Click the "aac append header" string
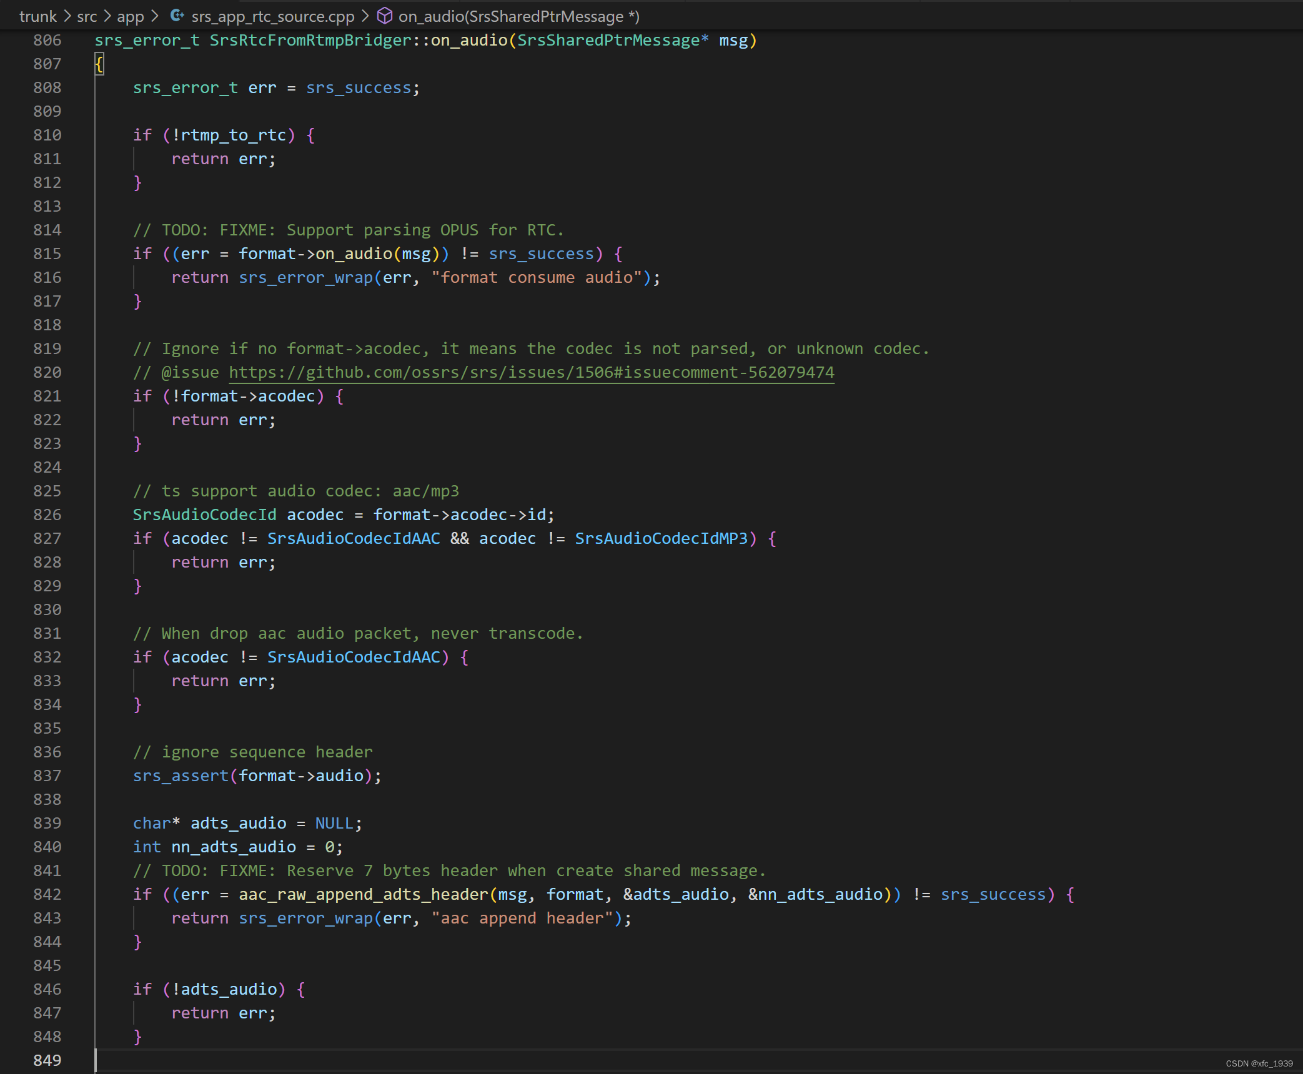The width and height of the screenshot is (1303, 1074). click(x=522, y=918)
